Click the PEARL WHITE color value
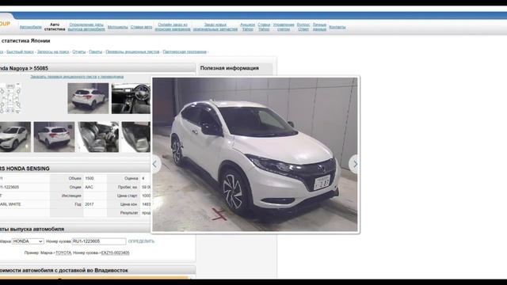This screenshot has height=285, width=507. click(10, 204)
